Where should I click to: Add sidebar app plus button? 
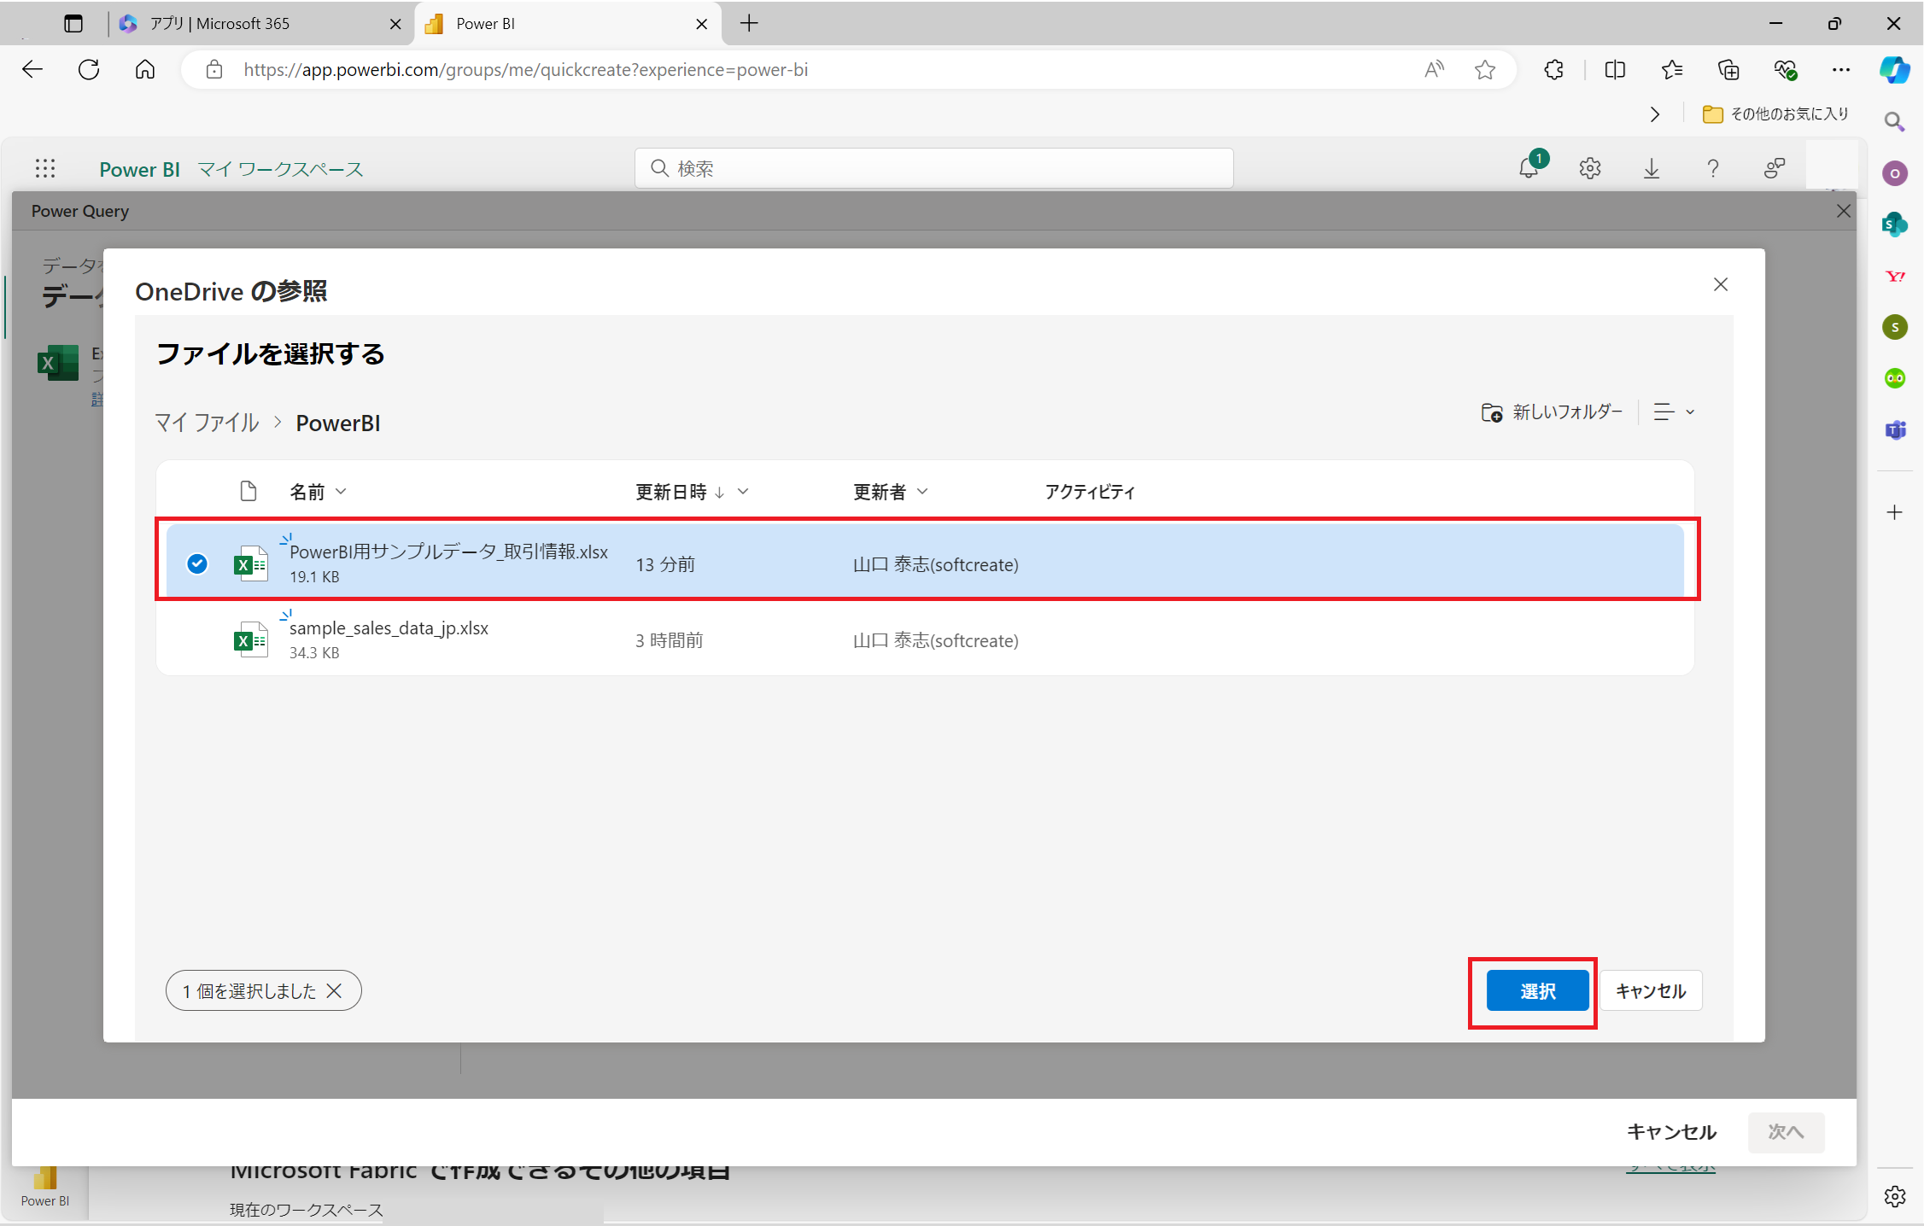1894,512
